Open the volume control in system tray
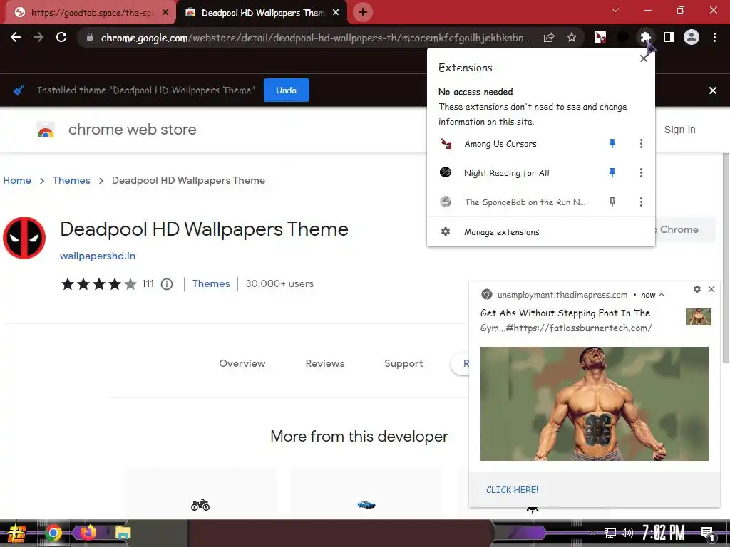Screen dimensions: 730x547 (x=627, y=533)
